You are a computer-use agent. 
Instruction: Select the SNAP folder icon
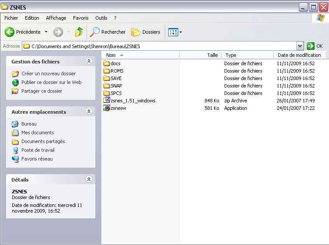[107, 86]
